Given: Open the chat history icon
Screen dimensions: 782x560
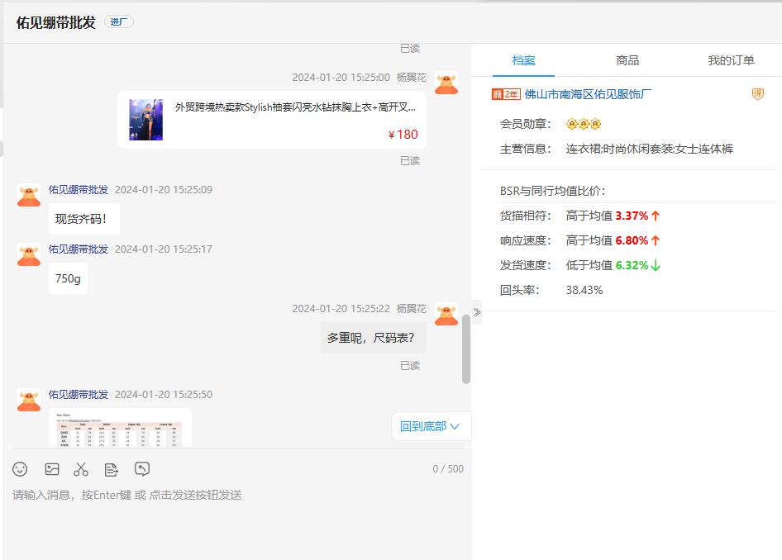Looking at the screenshot, I should [x=142, y=469].
